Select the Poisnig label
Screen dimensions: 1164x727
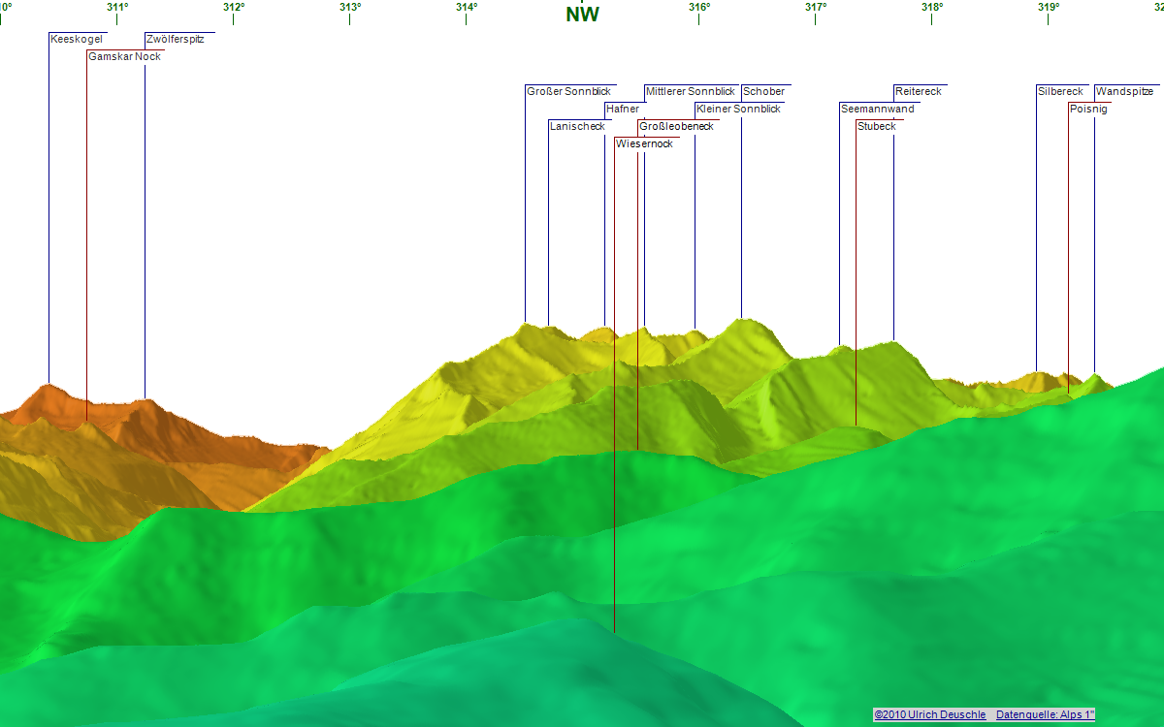tap(1088, 110)
